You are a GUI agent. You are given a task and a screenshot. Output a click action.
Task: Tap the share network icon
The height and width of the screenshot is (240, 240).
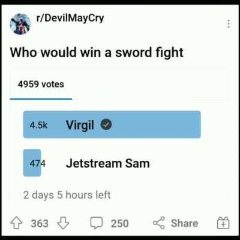(159, 223)
